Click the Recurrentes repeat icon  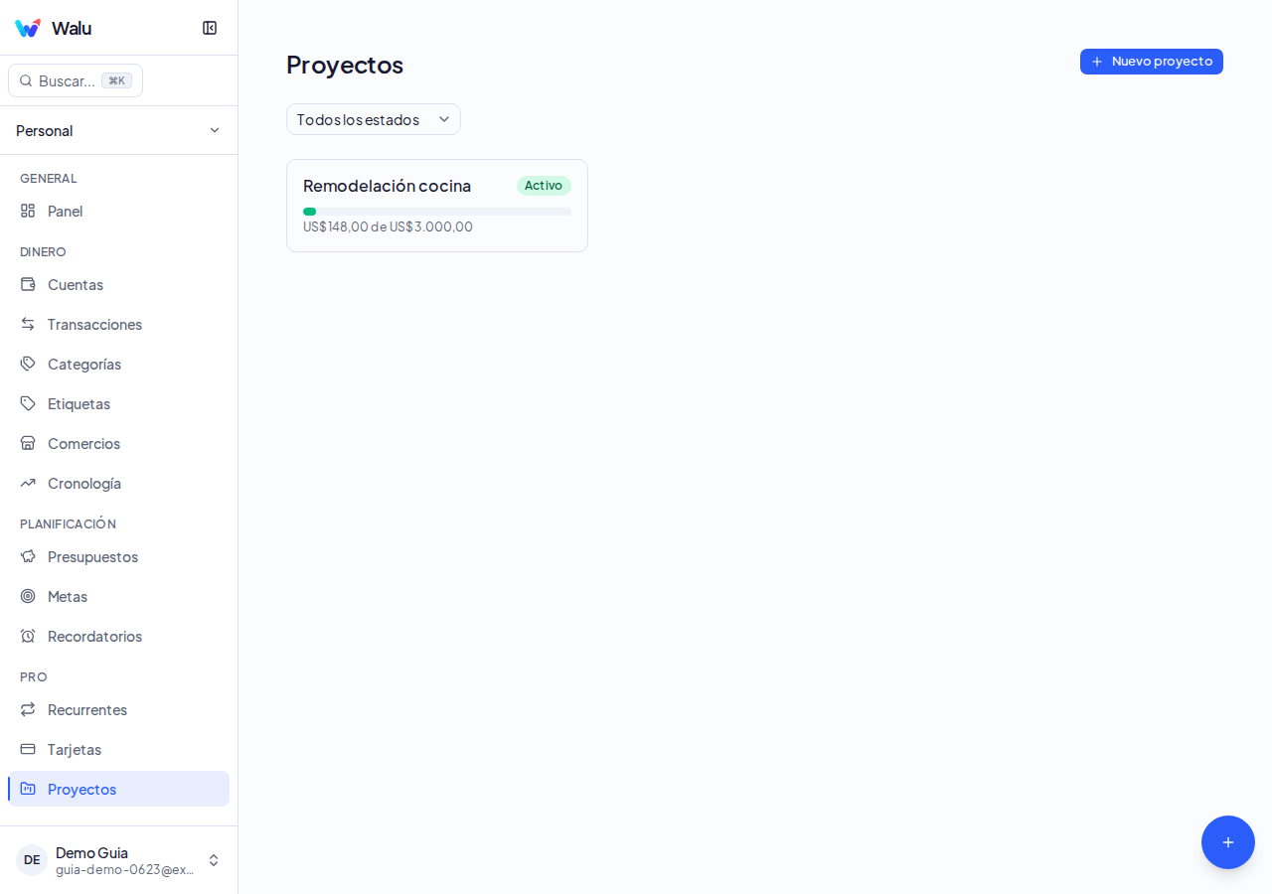(x=28, y=709)
